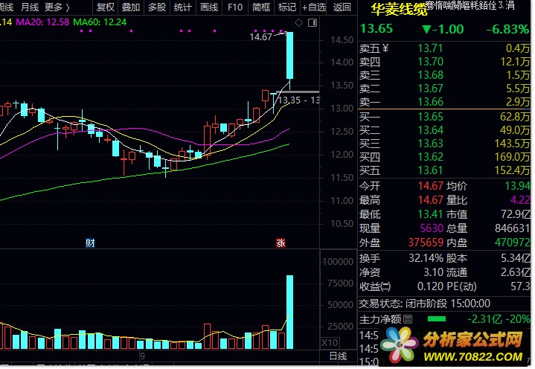Select the 买五 price 13.61 row
535x369 pixels.
click(x=444, y=170)
